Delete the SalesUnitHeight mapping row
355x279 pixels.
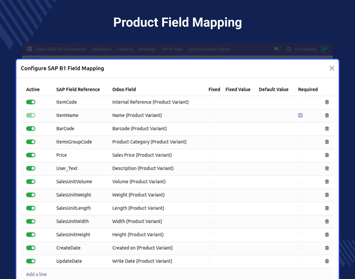click(x=327, y=235)
